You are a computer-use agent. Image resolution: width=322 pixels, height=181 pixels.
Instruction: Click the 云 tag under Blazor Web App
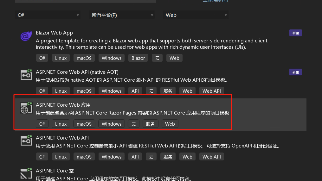pos(157,58)
